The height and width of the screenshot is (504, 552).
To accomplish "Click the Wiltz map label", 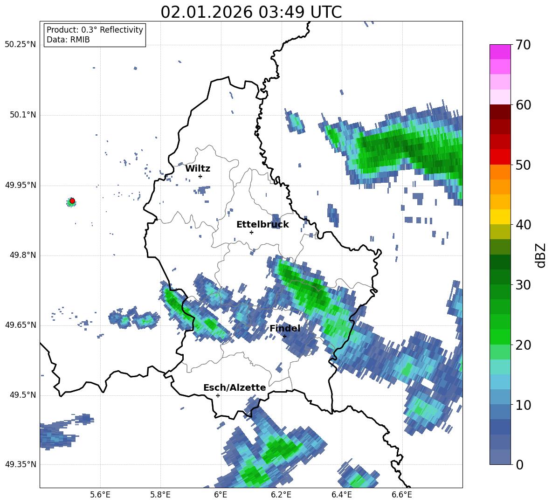I will [198, 169].
